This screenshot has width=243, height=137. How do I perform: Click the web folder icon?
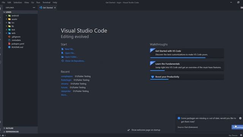9,33
